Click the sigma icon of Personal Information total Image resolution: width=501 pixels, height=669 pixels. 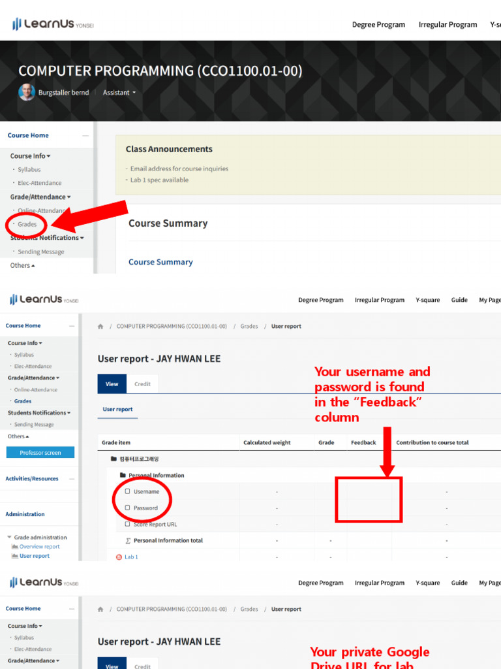pos(128,540)
